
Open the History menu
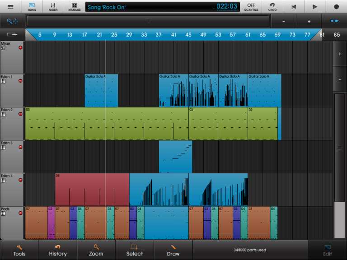click(x=58, y=250)
